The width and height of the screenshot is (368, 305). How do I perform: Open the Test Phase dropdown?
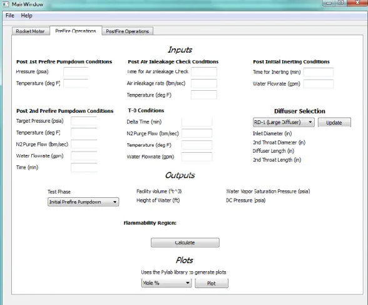[83, 202]
